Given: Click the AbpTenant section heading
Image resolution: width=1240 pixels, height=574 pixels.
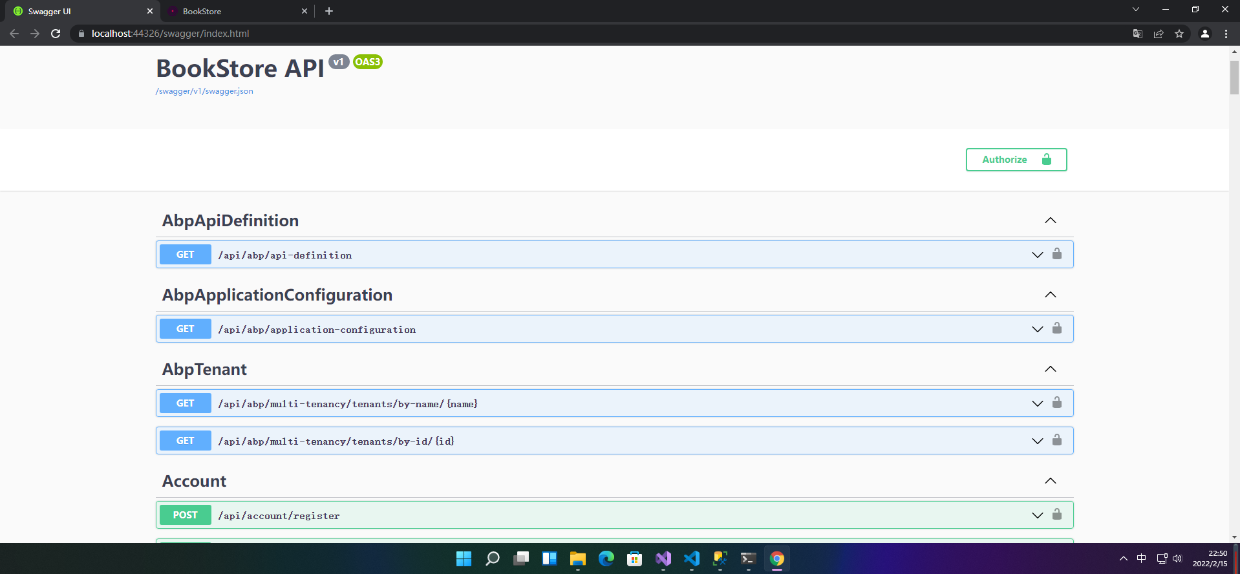Looking at the screenshot, I should tap(204, 369).
